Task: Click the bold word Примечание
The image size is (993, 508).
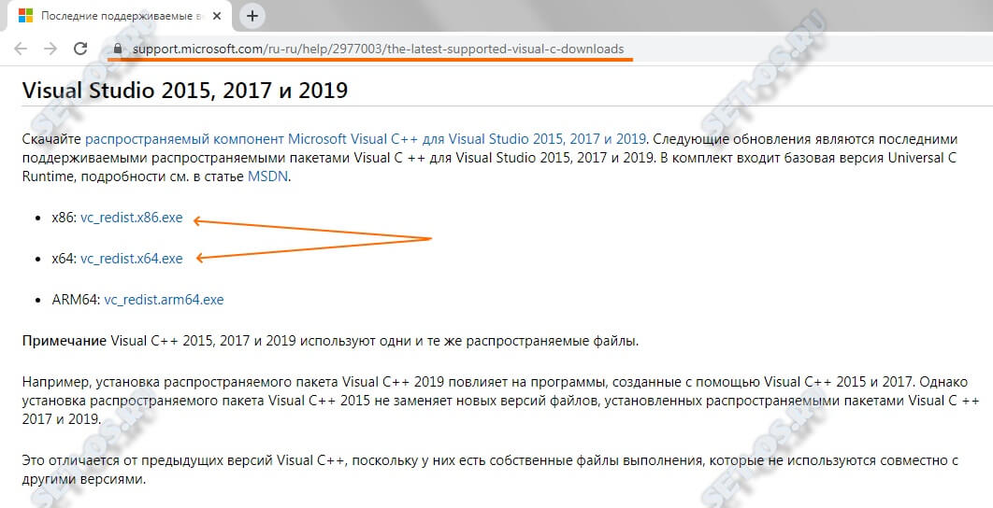Action: pos(64,341)
